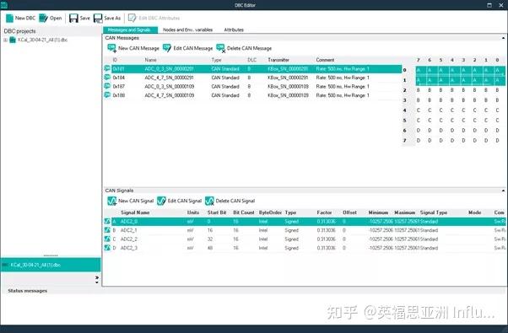Sort signals by Start Bit header
The height and width of the screenshot is (333, 508).
(217, 212)
